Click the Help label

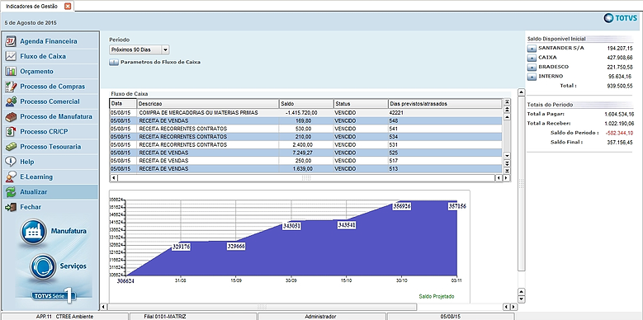coord(26,162)
